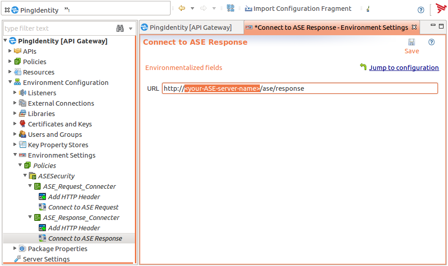Viewport: 448px width, 266px height.
Task: Click Import Configuration Fragment button
Action: (x=298, y=9)
